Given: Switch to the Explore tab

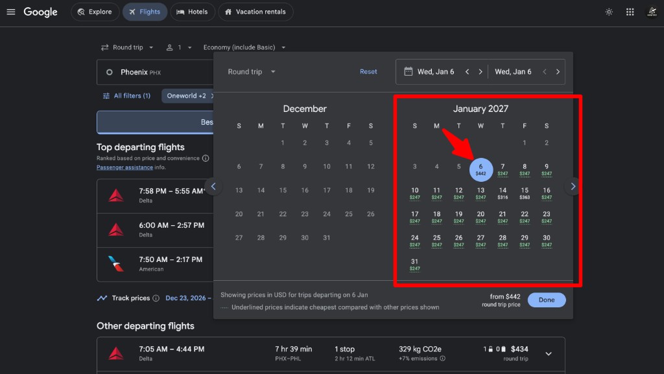Looking at the screenshot, I should pyautogui.click(x=95, y=12).
